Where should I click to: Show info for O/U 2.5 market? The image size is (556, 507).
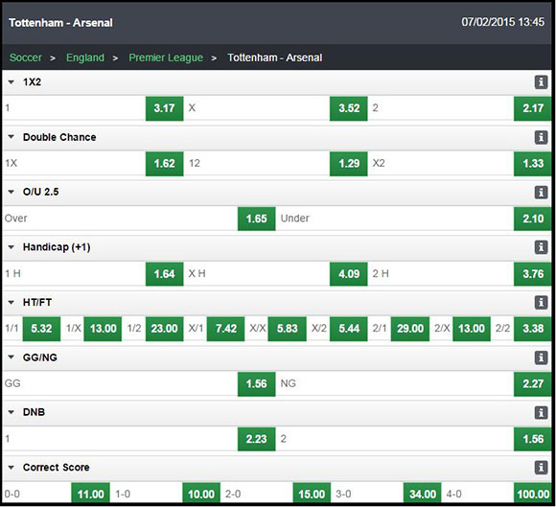pyautogui.click(x=541, y=193)
